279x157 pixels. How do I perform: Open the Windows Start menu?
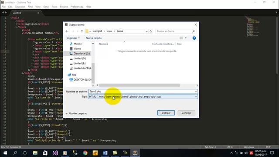[x=5, y=153]
